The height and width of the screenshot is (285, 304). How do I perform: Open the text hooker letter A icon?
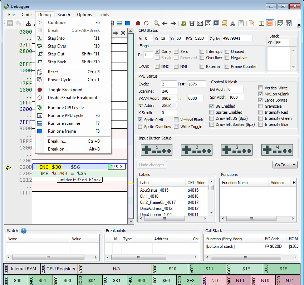(x=233, y=24)
